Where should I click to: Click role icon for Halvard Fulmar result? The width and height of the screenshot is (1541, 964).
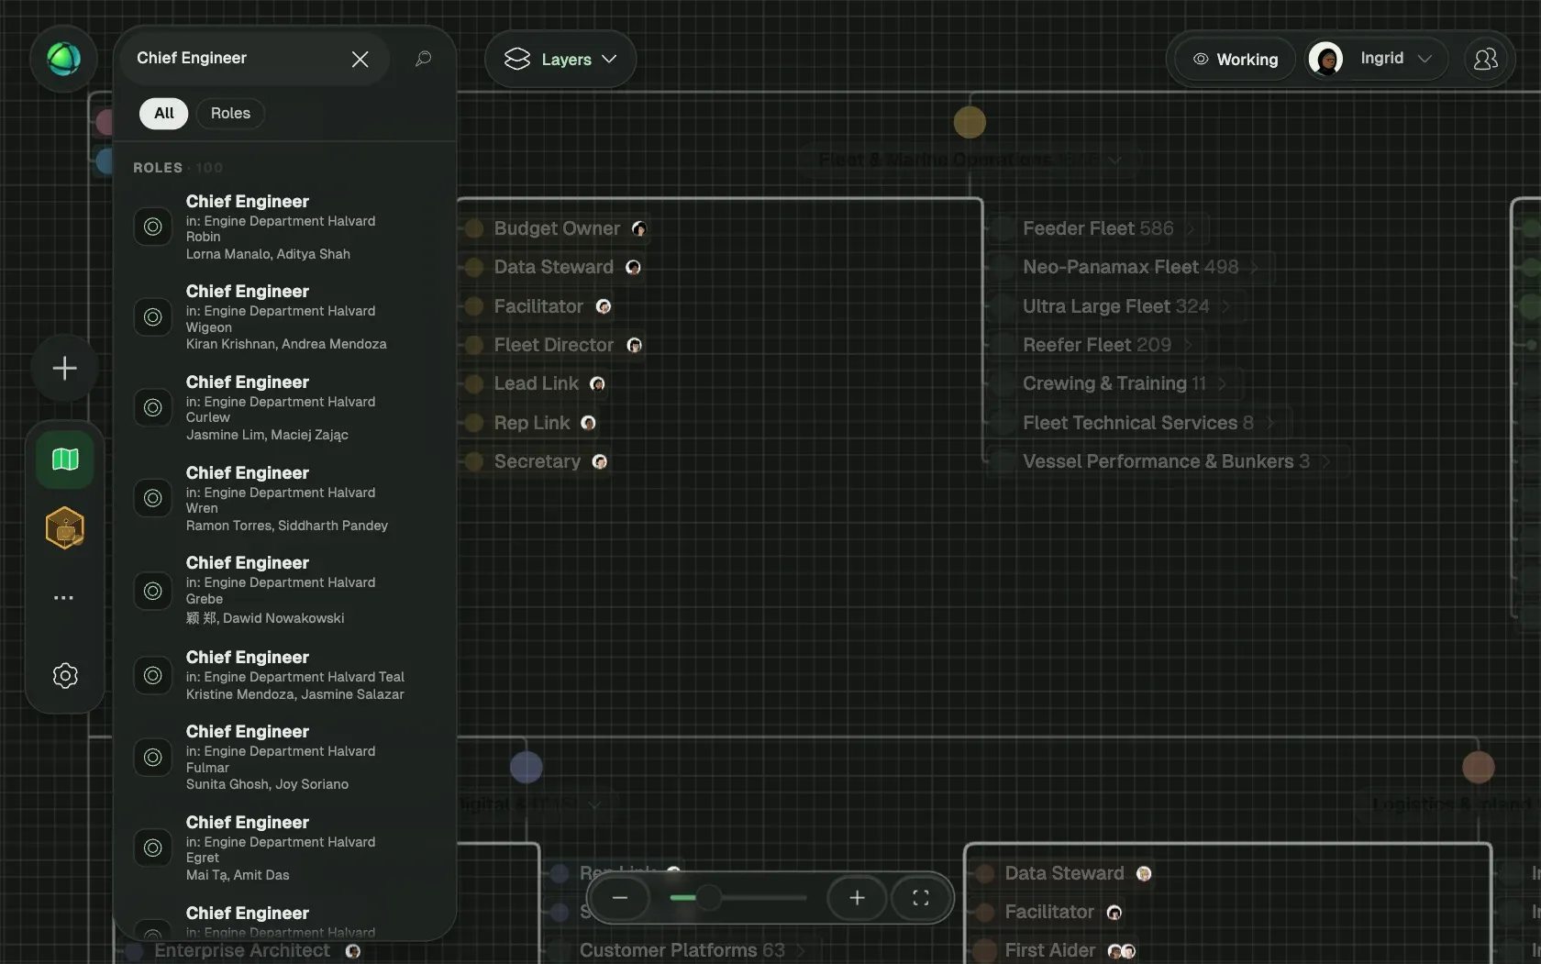[153, 757]
